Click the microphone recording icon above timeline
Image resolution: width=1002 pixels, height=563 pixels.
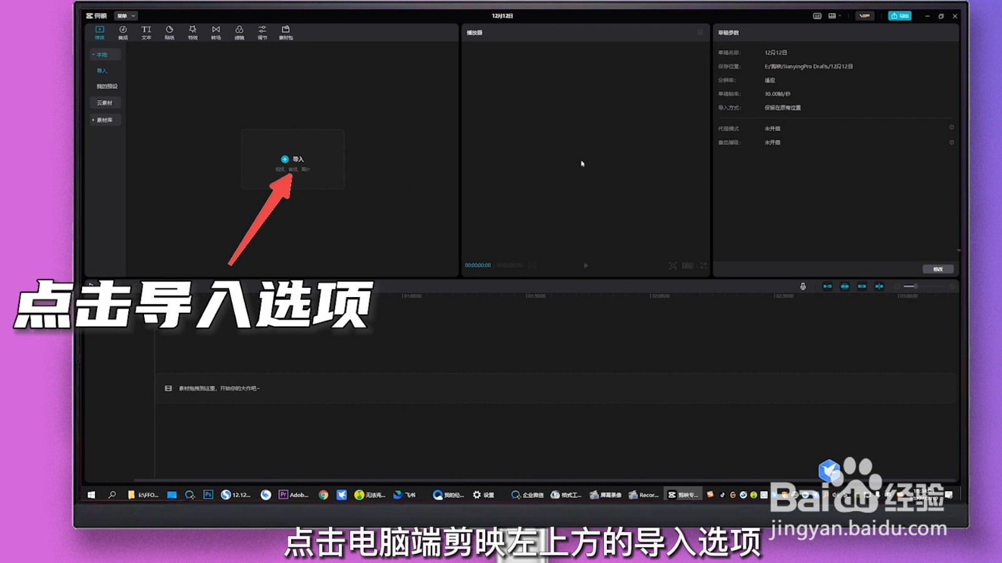tap(803, 286)
